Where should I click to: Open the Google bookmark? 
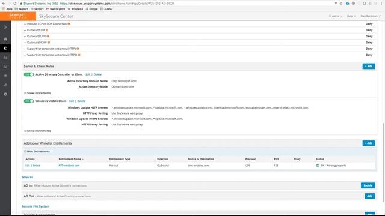pos(91,9)
